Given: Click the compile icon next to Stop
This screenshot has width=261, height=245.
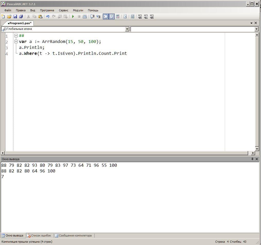Looking at the screenshot, I should point(85,16).
